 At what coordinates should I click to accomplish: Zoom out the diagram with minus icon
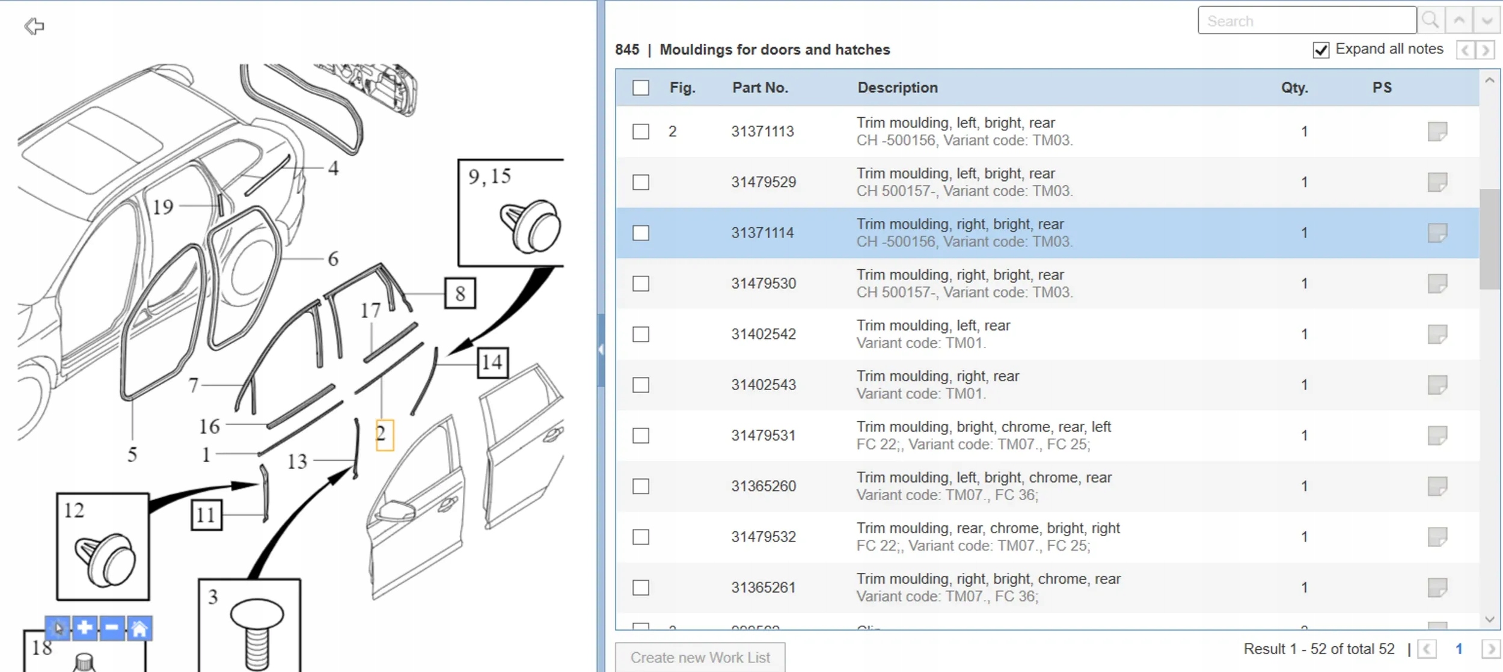pyautogui.click(x=112, y=628)
